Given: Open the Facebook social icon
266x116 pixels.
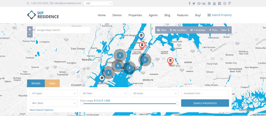Looking at the screenshot, I should click(189, 3).
